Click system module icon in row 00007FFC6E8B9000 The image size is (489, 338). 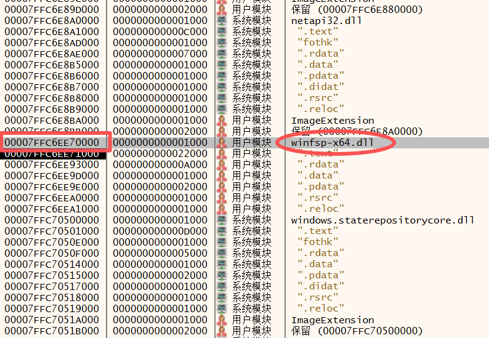[222, 109]
